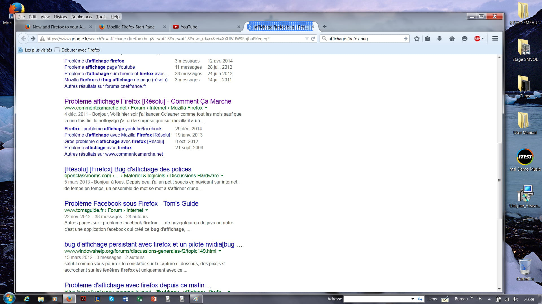Image resolution: width=542 pixels, height=304 pixels.
Task: Click the Firefox search box field
Action: click(x=364, y=39)
